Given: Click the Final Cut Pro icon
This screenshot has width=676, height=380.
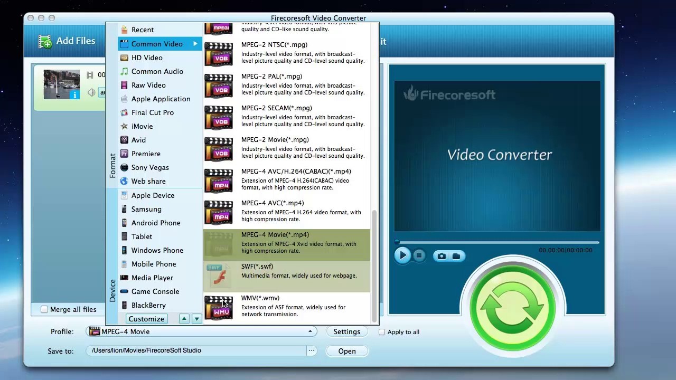Looking at the screenshot, I should [124, 112].
